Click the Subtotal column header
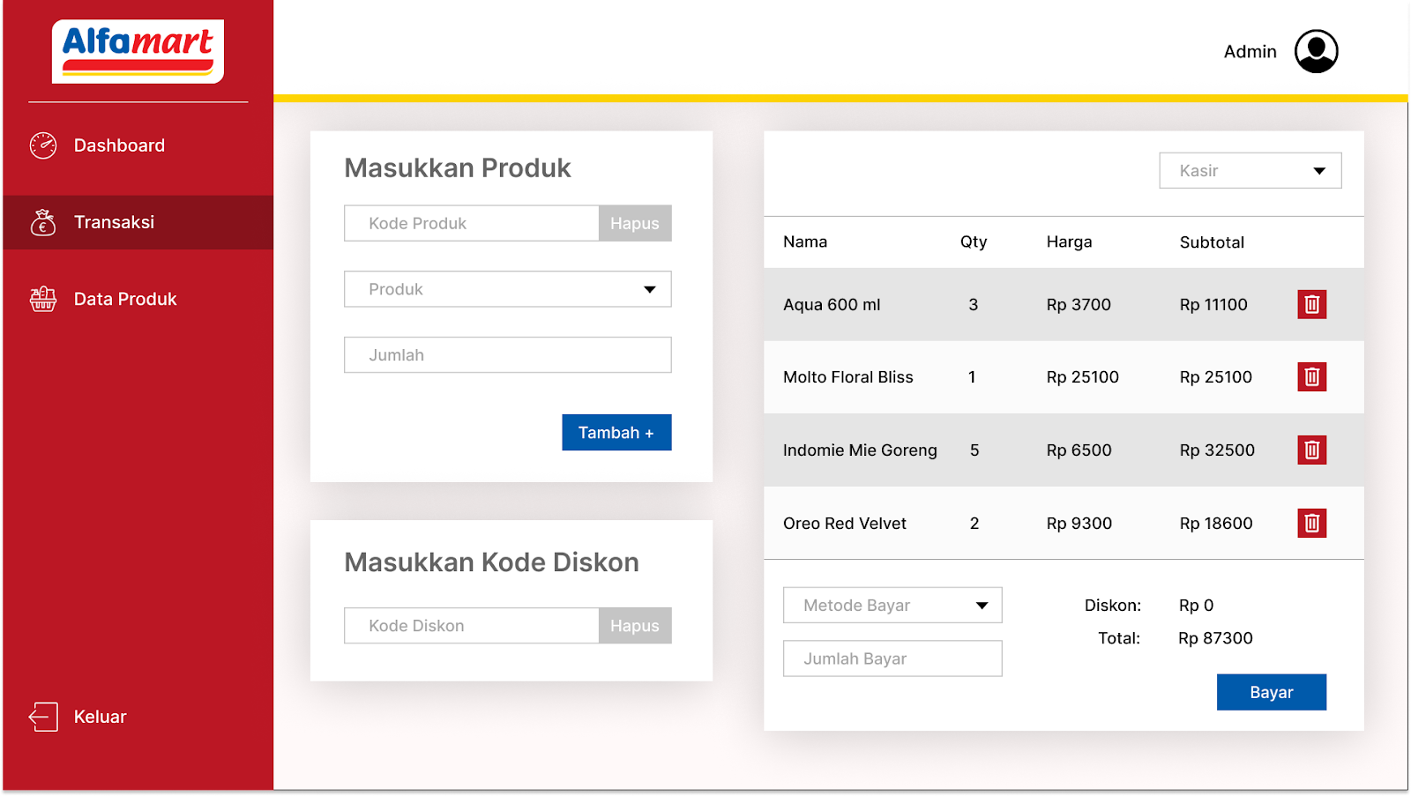 1212,242
